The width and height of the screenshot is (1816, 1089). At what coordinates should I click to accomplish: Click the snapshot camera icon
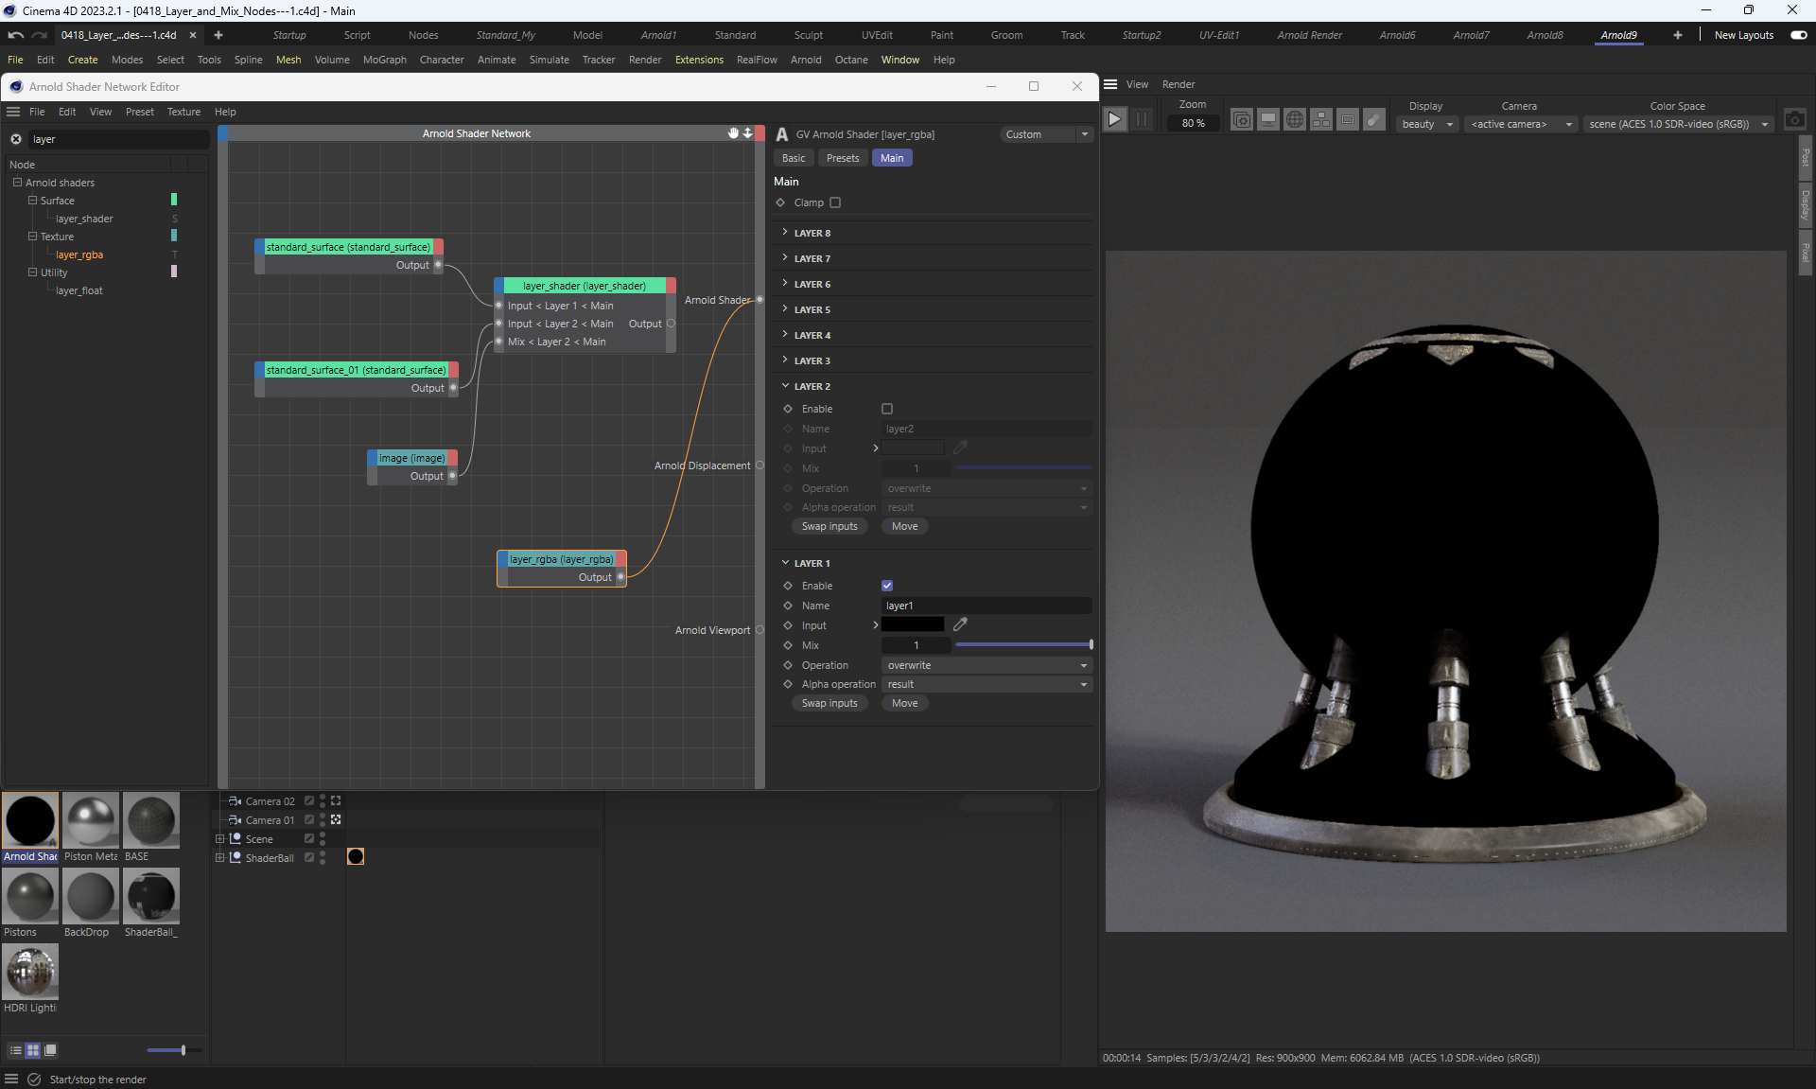[1794, 120]
